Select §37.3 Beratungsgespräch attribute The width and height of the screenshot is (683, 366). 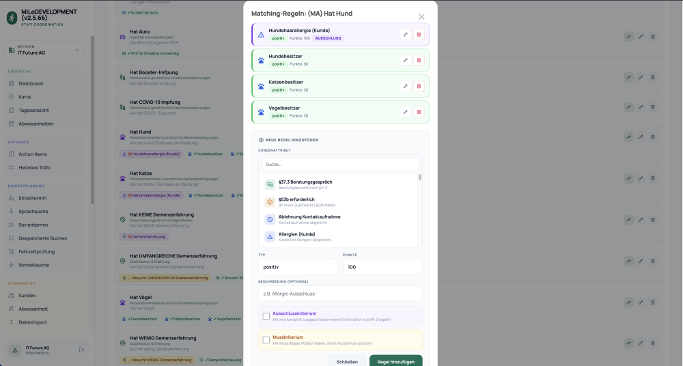point(339,185)
